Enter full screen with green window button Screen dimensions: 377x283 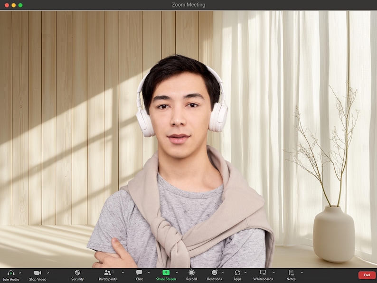pyautogui.click(x=21, y=5)
